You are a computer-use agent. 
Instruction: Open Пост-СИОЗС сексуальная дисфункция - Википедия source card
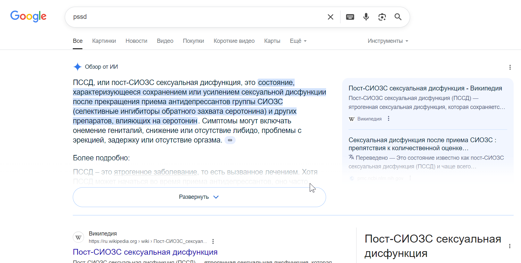click(425, 88)
